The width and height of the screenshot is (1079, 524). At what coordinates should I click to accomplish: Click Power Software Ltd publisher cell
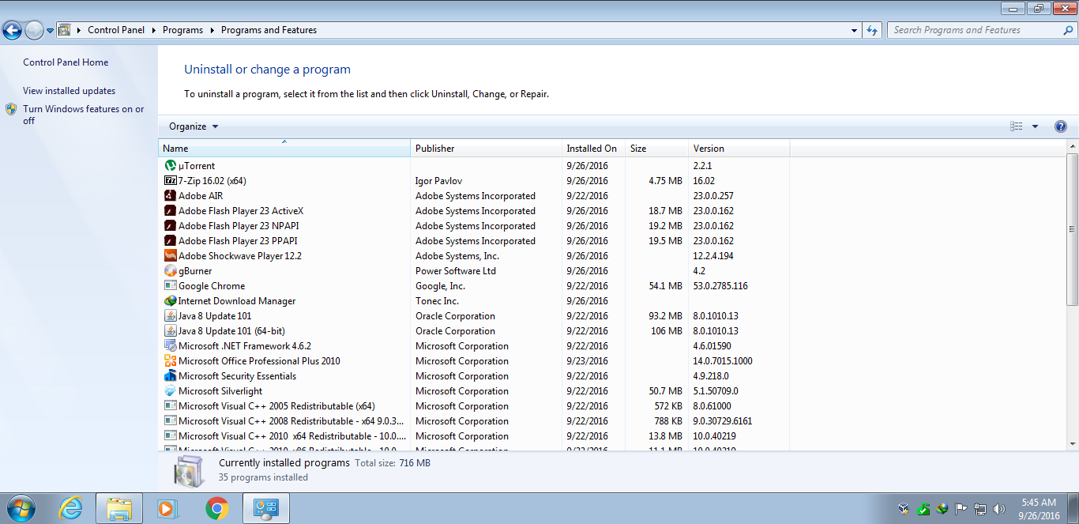[x=456, y=271]
